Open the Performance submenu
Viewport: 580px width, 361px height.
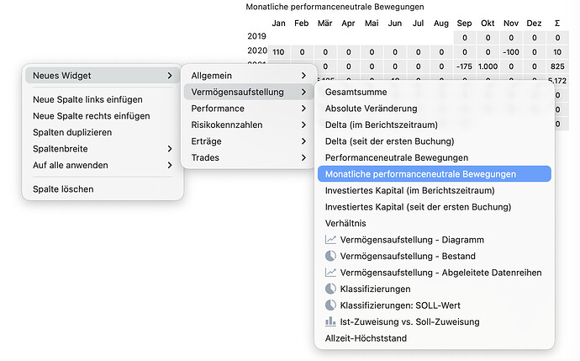[x=248, y=109]
